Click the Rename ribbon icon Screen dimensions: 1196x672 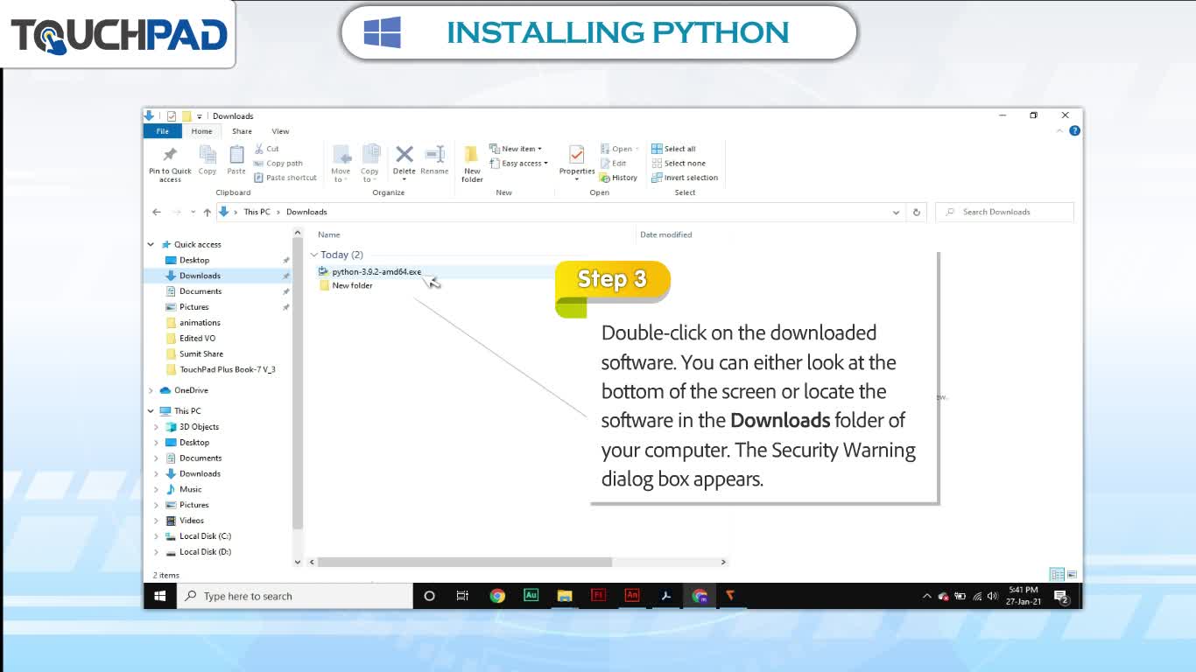(434, 155)
